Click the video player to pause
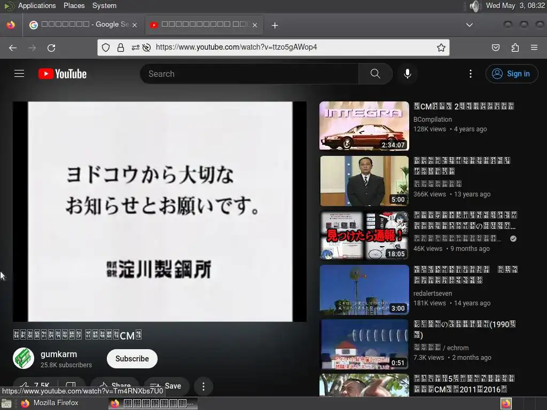 pyautogui.click(x=160, y=211)
